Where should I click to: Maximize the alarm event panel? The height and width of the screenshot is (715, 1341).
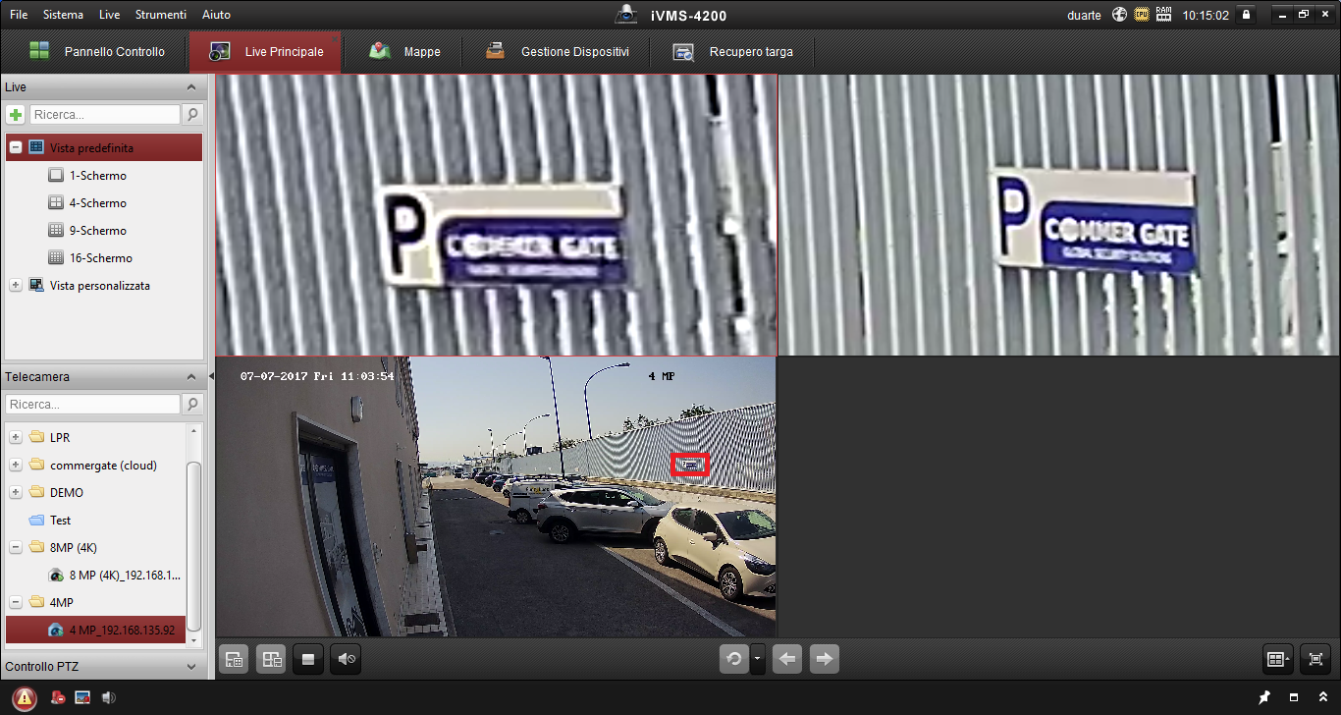[1294, 697]
